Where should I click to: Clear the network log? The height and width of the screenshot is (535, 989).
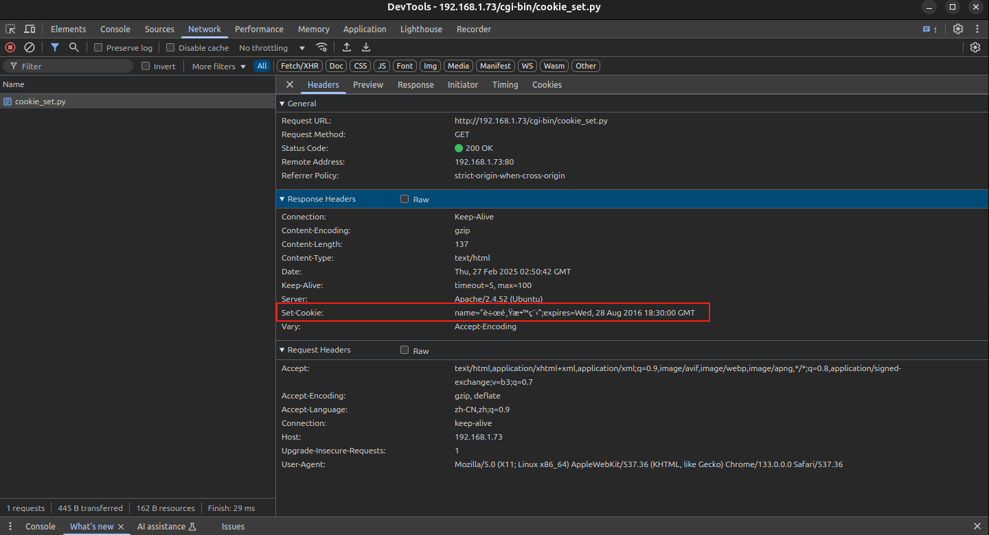(30, 47)
